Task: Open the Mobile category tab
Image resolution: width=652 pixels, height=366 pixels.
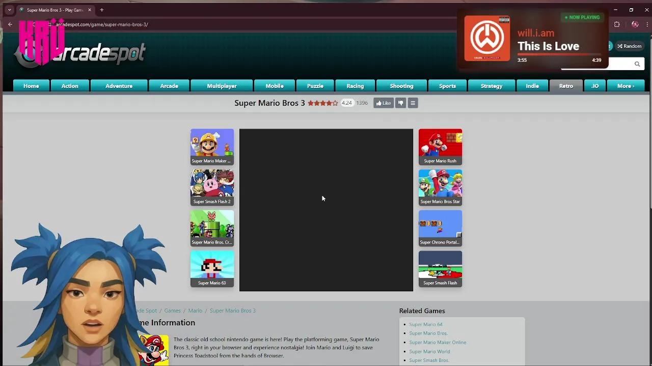Action: click(275, 86)
